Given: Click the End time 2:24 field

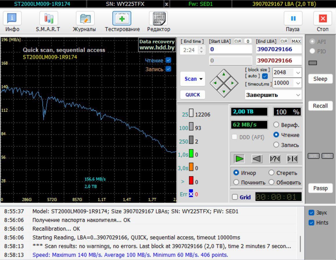Looking at the screenshot, I should [189, 50].
